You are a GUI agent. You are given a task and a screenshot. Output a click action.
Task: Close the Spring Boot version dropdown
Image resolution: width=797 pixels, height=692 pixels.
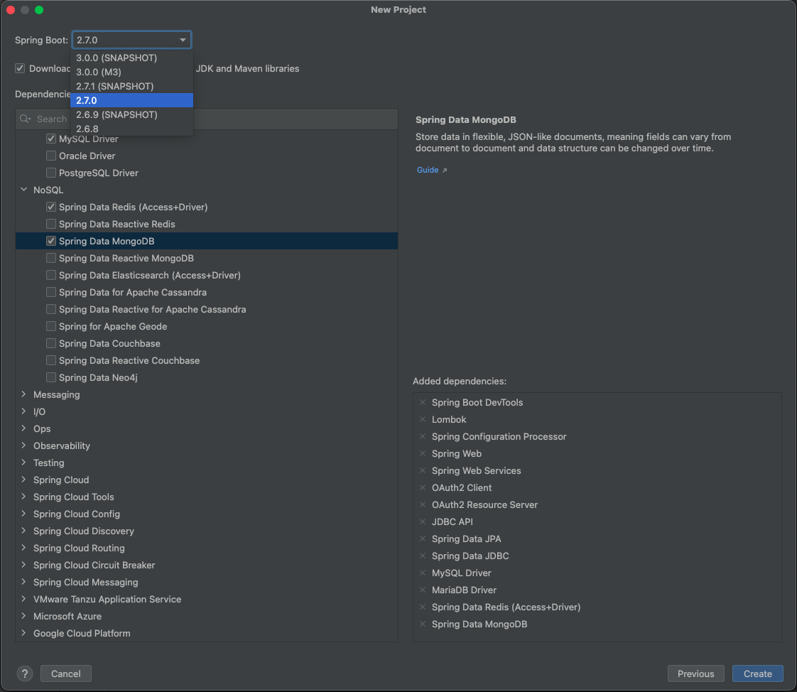point(183,40)
